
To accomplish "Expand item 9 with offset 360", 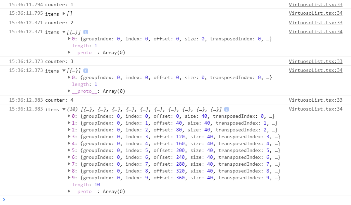I will click(x=69, y=178).
